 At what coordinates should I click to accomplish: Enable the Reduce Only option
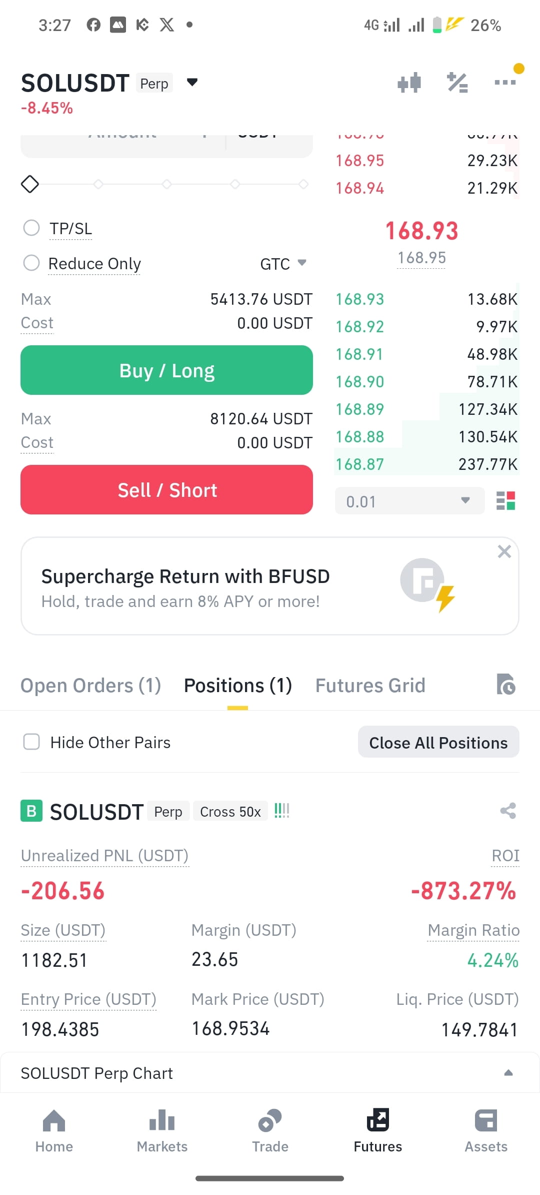(x=31, y=263)
